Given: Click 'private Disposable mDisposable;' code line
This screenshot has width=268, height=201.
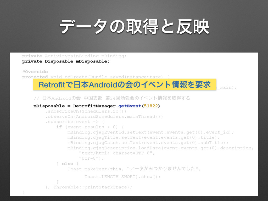Looking at the screenshot, I should coord(66,61).
